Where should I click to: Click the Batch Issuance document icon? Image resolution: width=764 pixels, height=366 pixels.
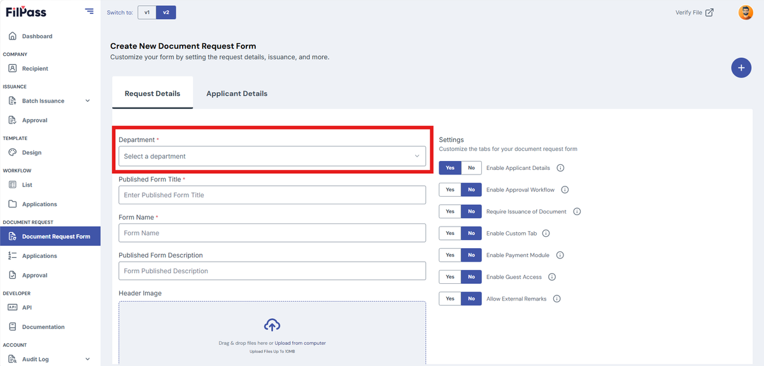[x=12, y=101]
